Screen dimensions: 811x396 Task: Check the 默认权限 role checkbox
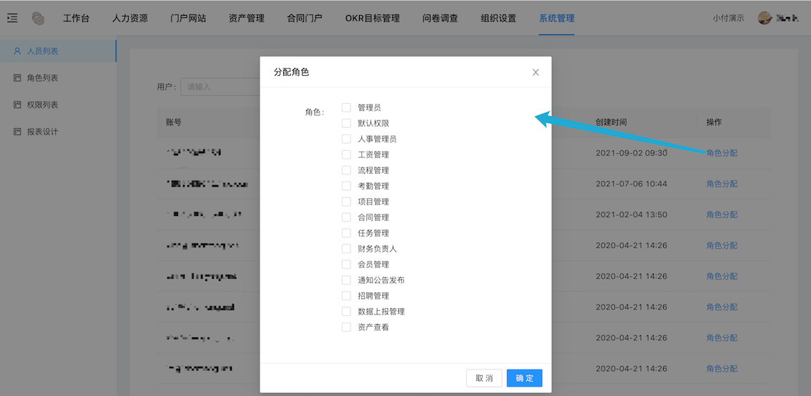coord(347,123)
